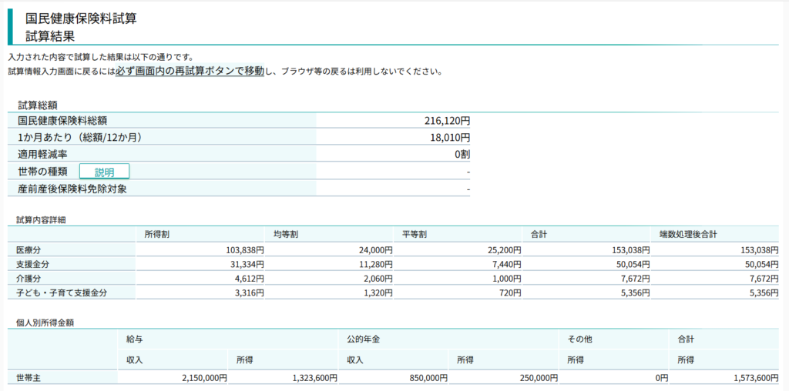This screenshot has height=391, width=789.
Task: Select the 公的年金 所得 value 250,000円
Action: pos(539,377)
